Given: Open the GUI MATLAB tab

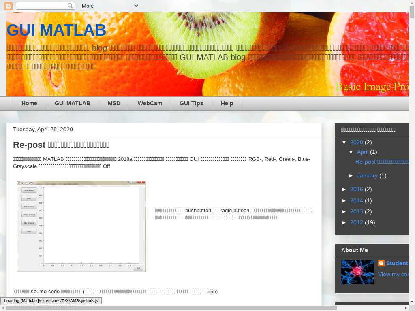Looking at the screenshot, I should pos(73,103).
